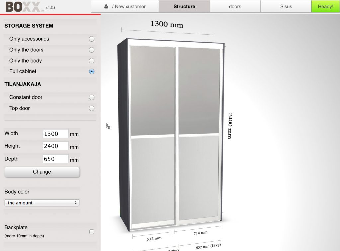Screen dimensions: 340x251
Task: Choose the Constant door radio button
Action: coord(92,97)
